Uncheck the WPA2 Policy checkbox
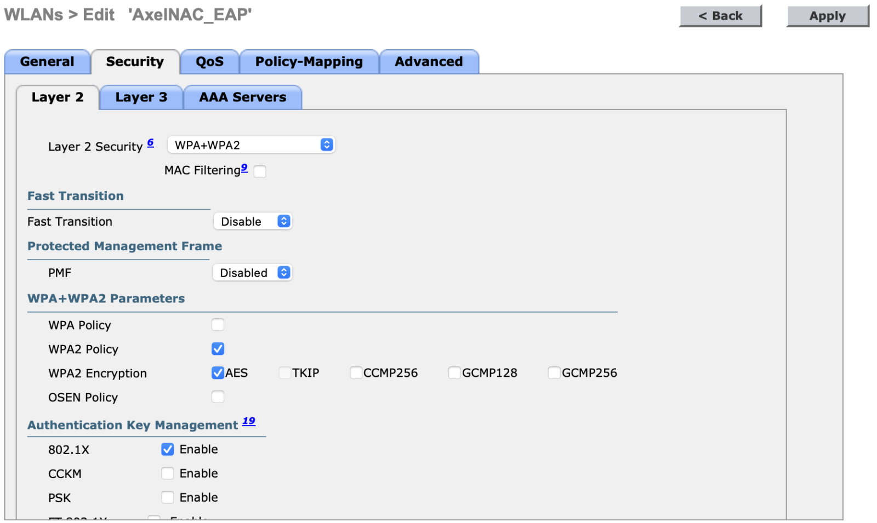The width and height of the screenshot is (877, 523). pos(218,349)
